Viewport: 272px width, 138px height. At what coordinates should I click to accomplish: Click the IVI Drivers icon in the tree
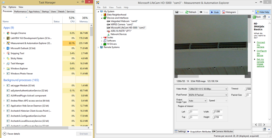[x=105, y=44]
